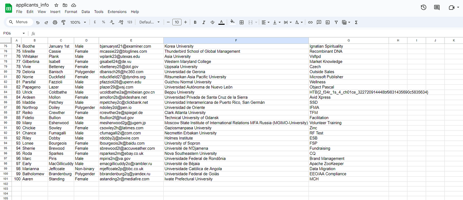
Task: Select the Paint format roller icon
Action: pyautogui.click(x=63, y=22)
